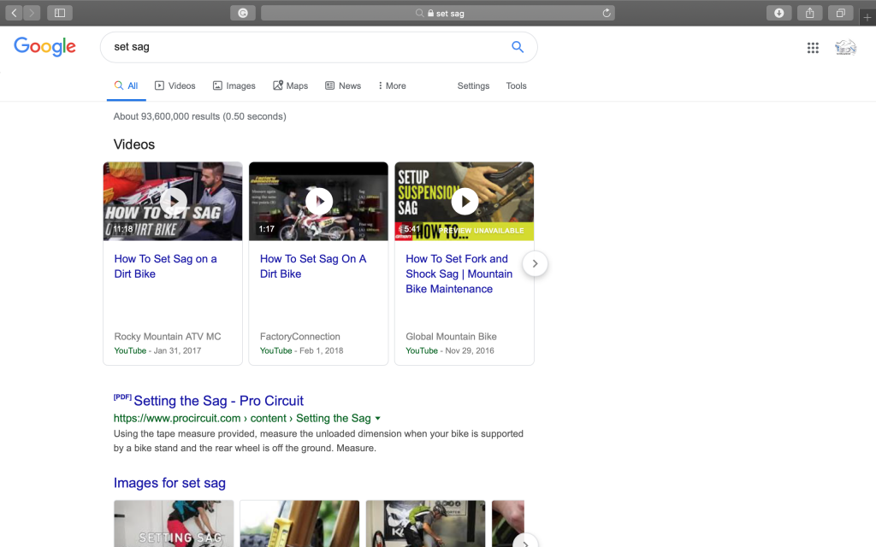This screenshot has height=547, width=876.
Task: Open the yellow fork gauge image thumbnail
Action: 299,524
